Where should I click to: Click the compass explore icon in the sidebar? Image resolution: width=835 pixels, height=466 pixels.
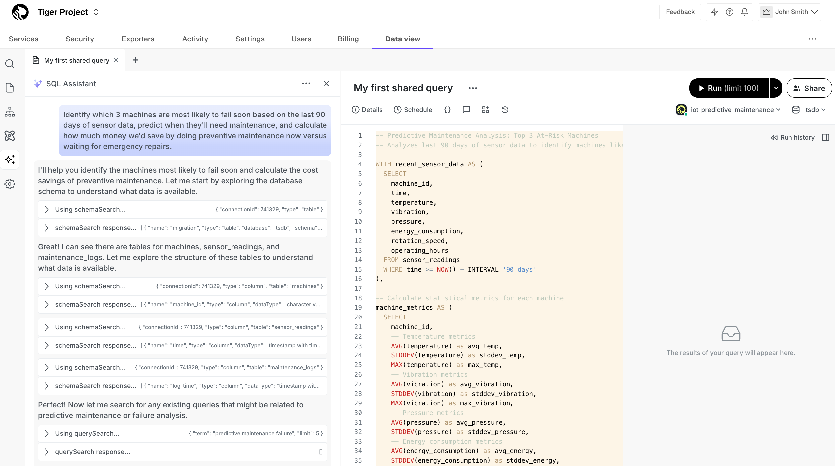tap(10, 136)
